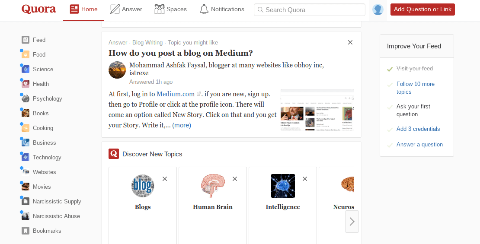Image resolution: width=480 pixels, height=244 pixels.
Task: Click Follow 10 more topics
Action: [416, 88]
